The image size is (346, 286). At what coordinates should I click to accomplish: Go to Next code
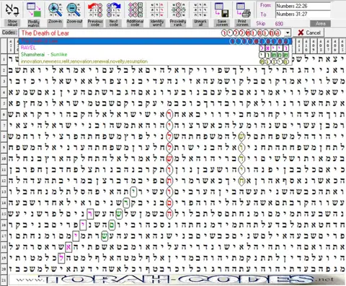pos(114,10)
